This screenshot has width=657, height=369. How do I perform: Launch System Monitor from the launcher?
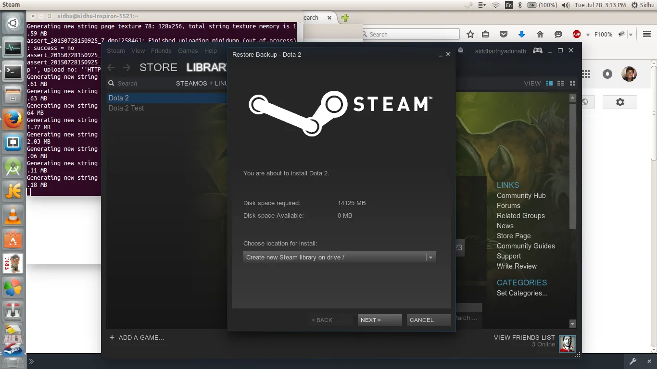click(13, 48)
